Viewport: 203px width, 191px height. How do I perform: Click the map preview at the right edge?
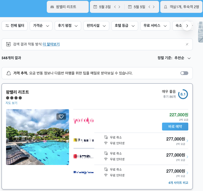coord(201,32)
